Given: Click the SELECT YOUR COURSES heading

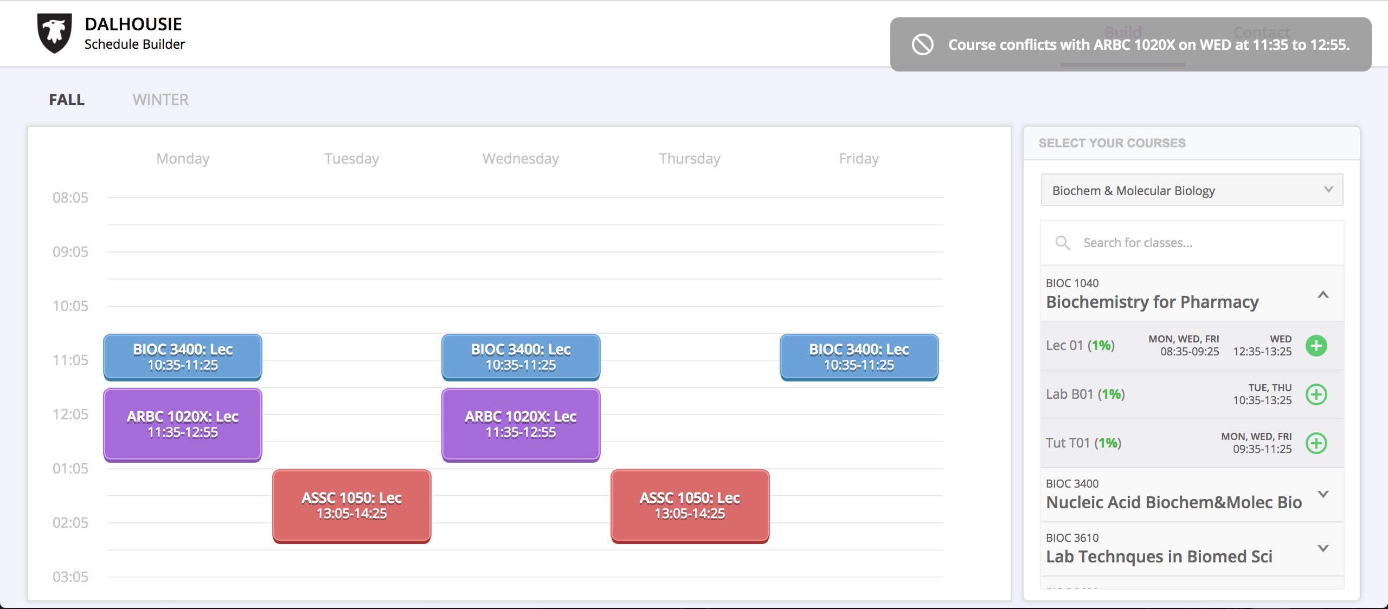Looking at the screenshot, I should pyautogui.click(x=1112, y=143).
